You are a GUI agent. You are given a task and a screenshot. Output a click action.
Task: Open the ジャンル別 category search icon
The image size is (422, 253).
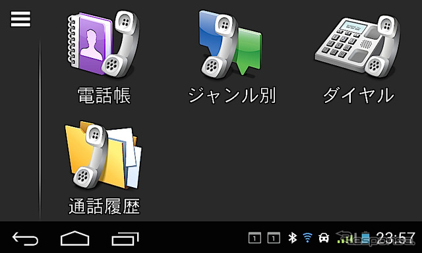coord(230,44)
